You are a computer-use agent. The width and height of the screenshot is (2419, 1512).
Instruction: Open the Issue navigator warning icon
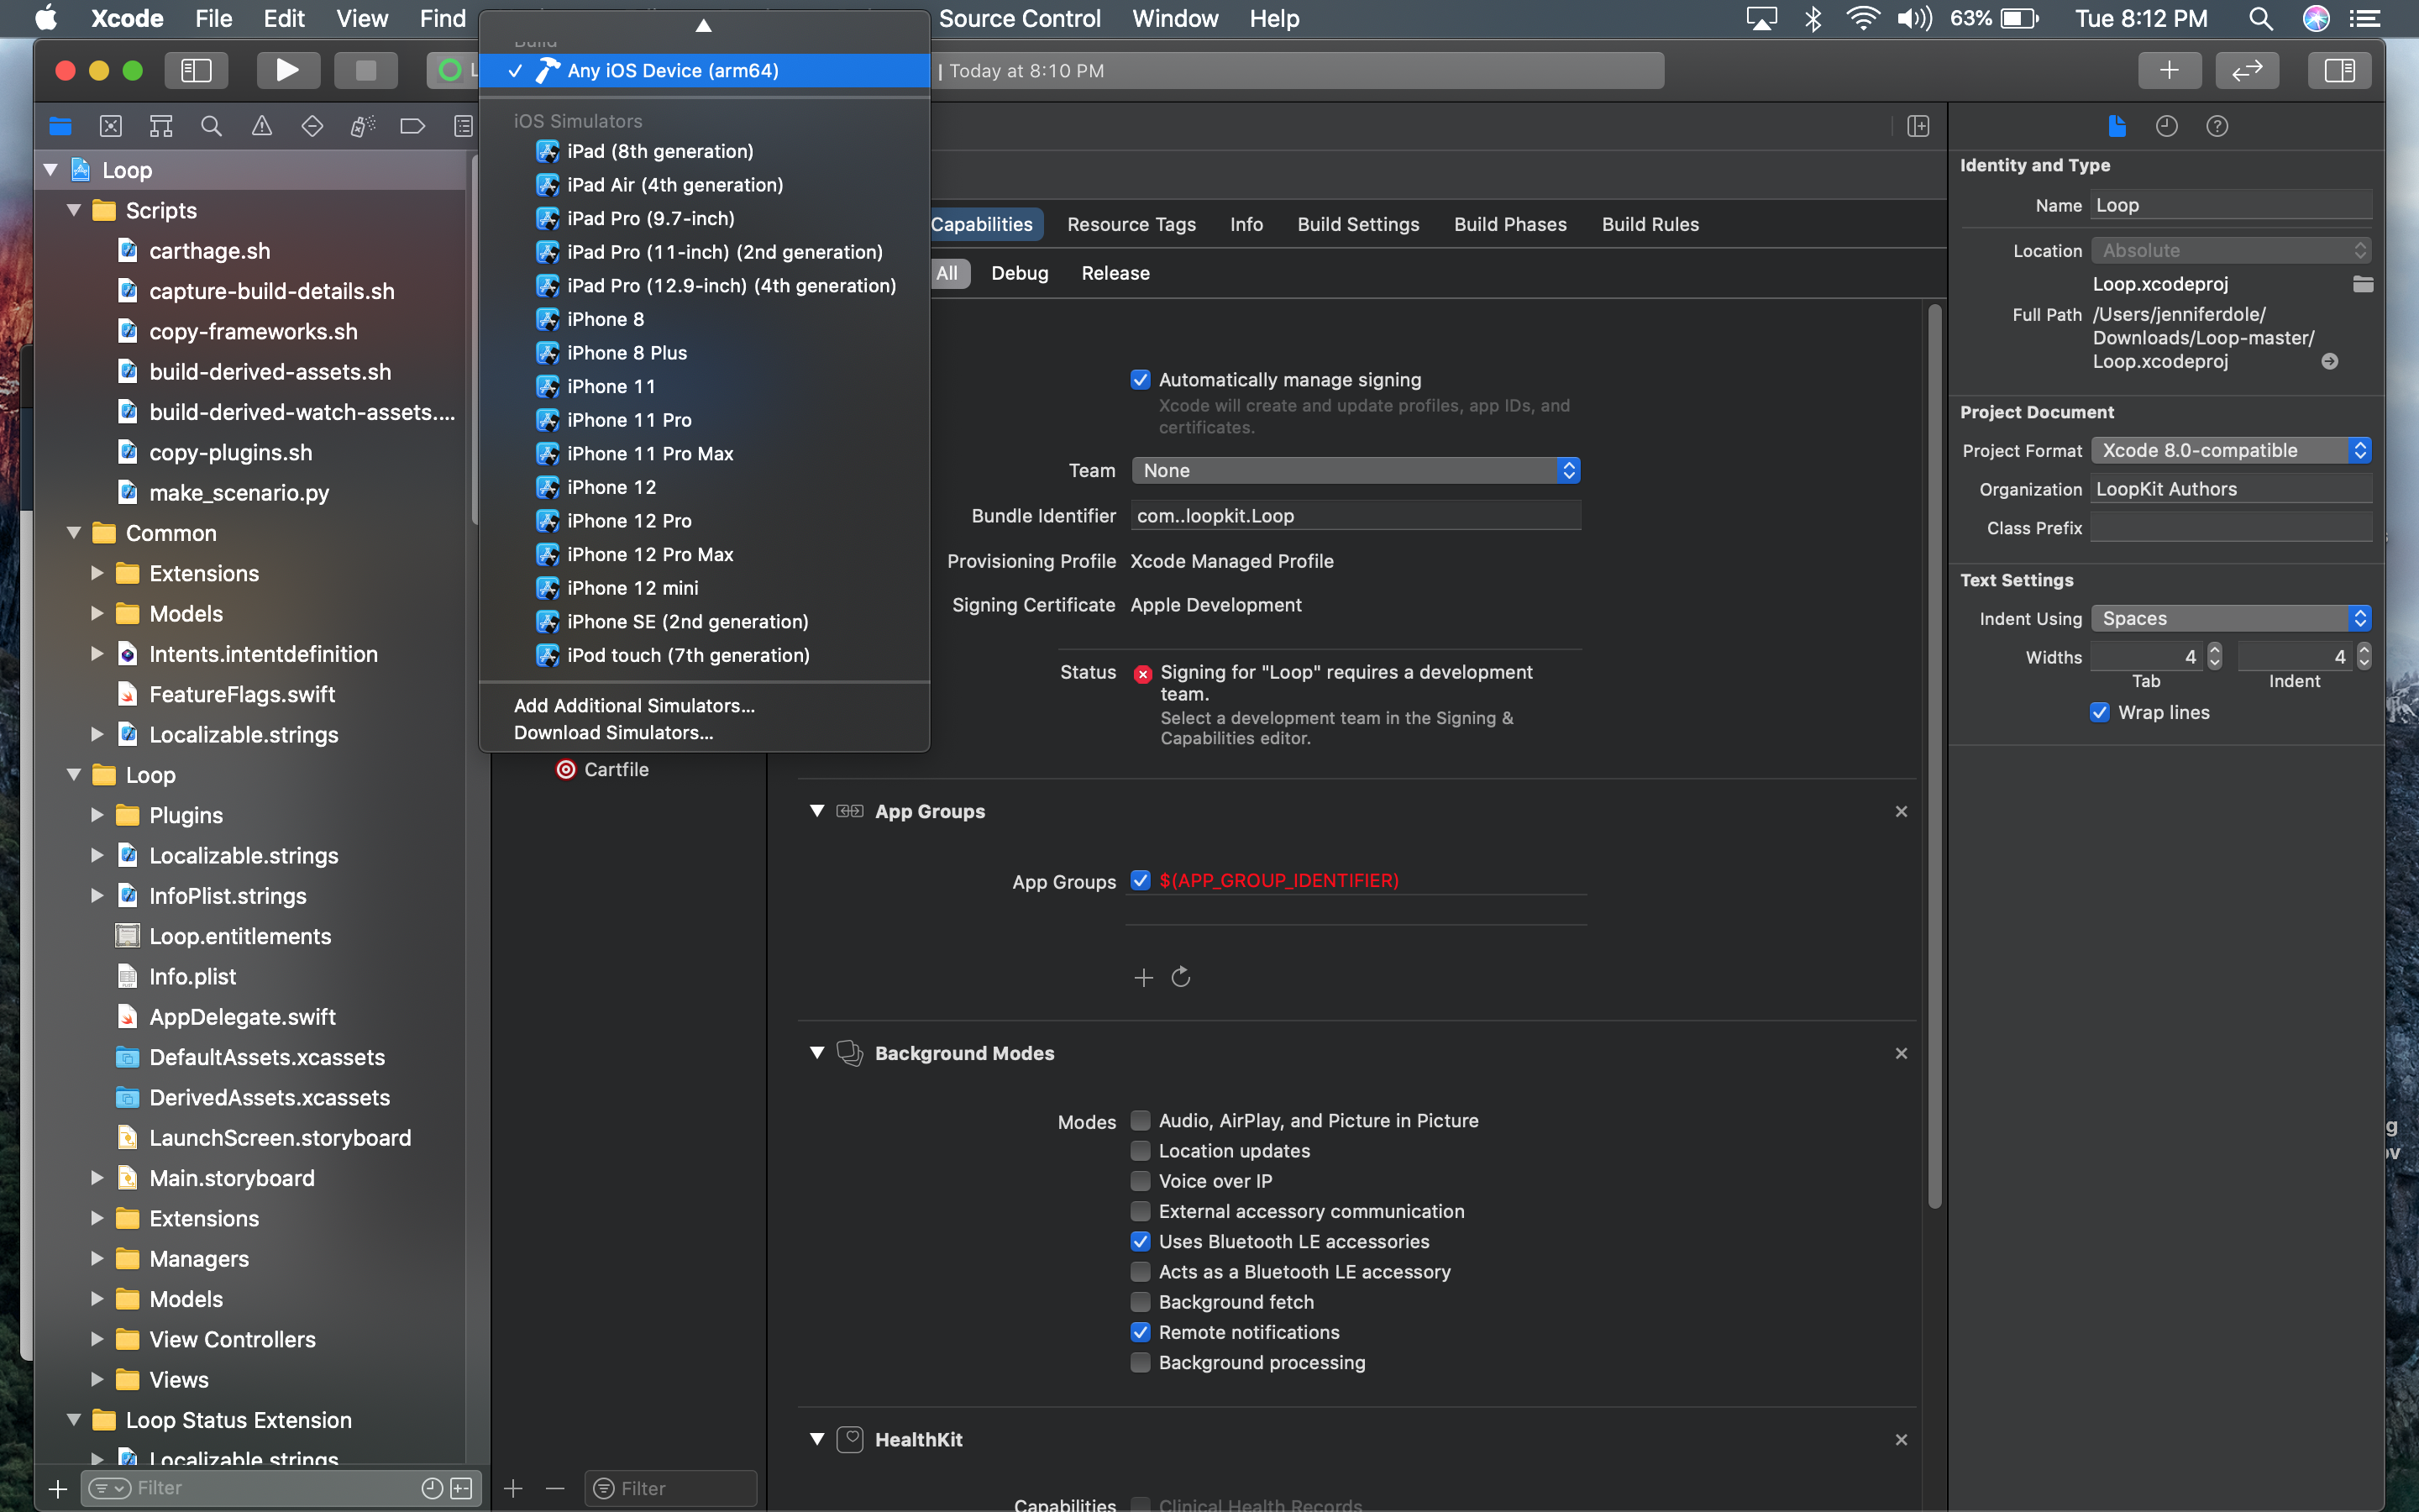tap(262, 126)
